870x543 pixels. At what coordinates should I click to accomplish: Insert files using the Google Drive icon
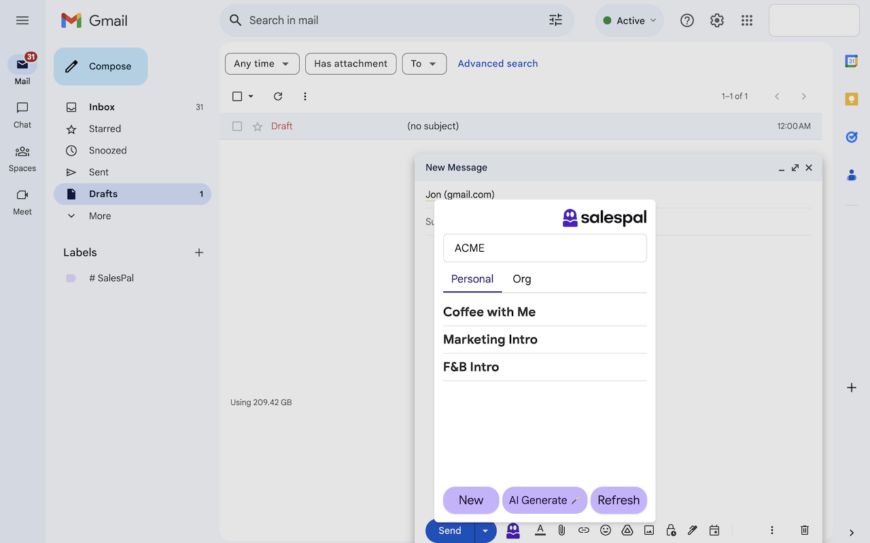pos(627,530)
